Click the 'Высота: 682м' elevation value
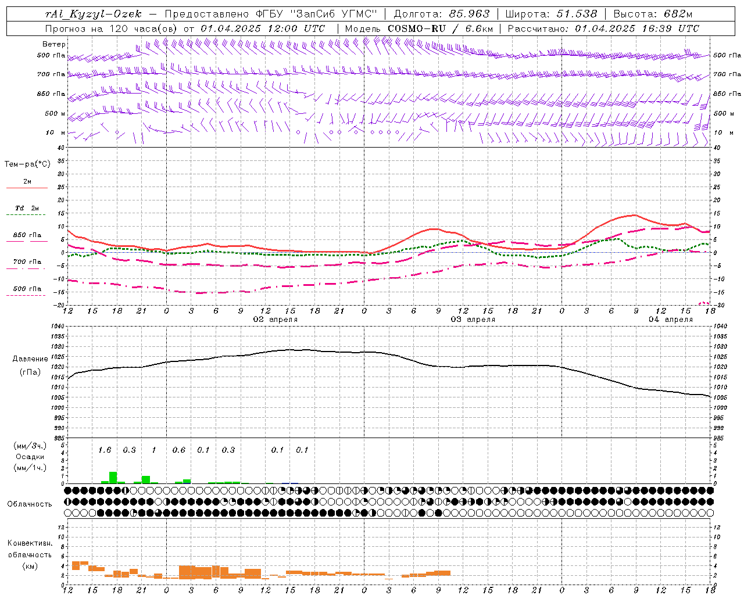The width and height of the screenshot is (744, 595). 653,14
